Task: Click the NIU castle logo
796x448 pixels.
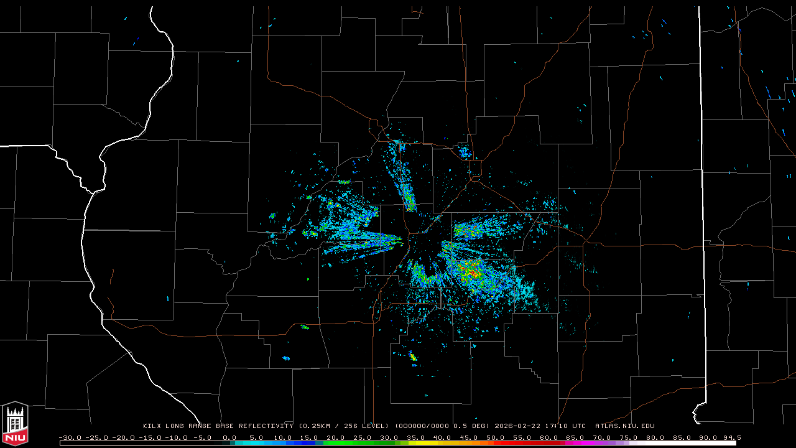Action: 15,424
